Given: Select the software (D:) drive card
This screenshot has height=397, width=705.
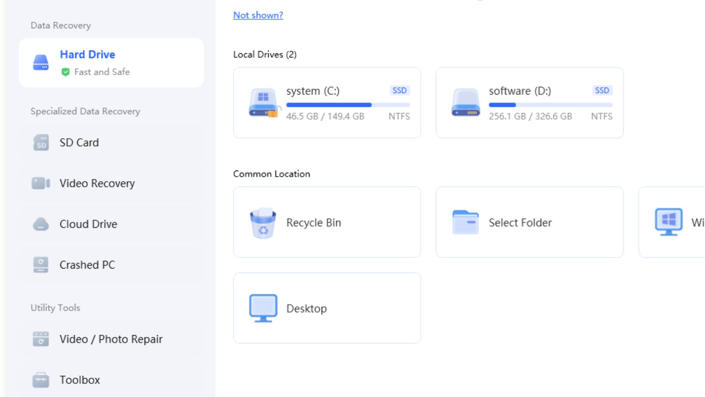Looking at the screenshot, I should coord(529,103).
